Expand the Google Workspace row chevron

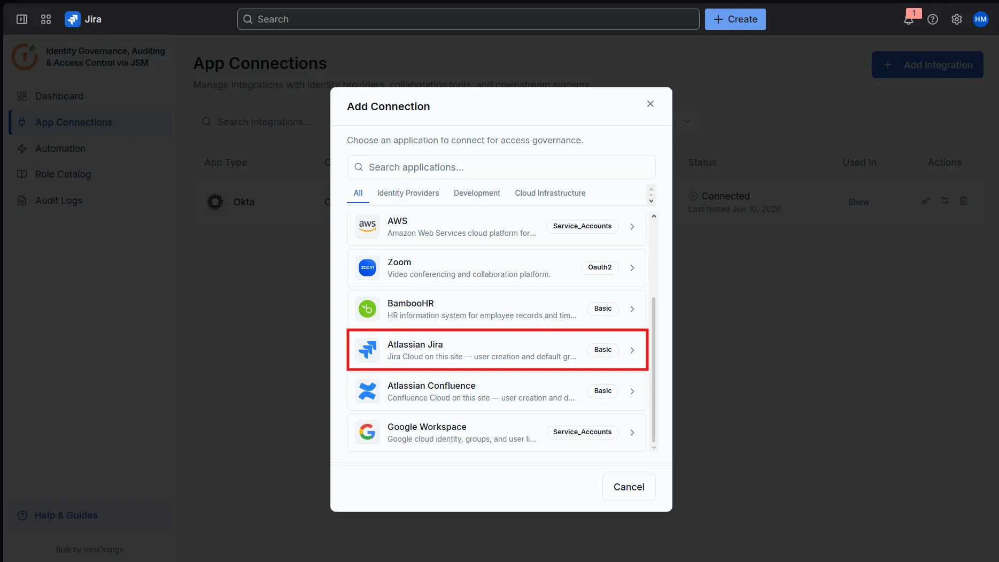pyautogui.click(x=632, y=433)
